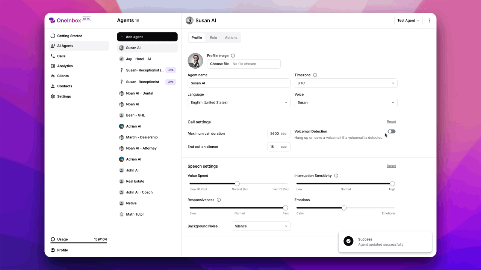The image size is (481, 270).
Task: Click Choose file button
Action: [x=219, y=64]
